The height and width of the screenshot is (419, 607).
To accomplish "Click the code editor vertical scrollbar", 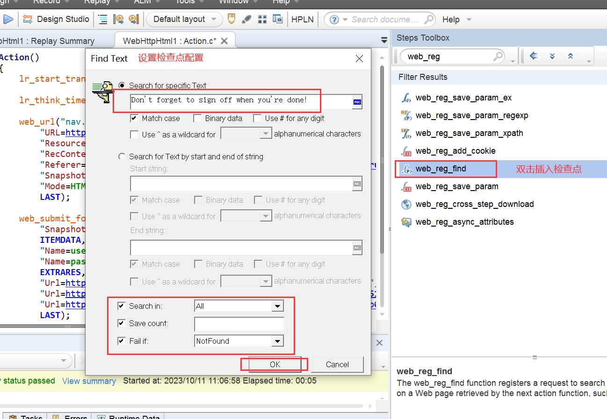I will [x=383, y=159].
